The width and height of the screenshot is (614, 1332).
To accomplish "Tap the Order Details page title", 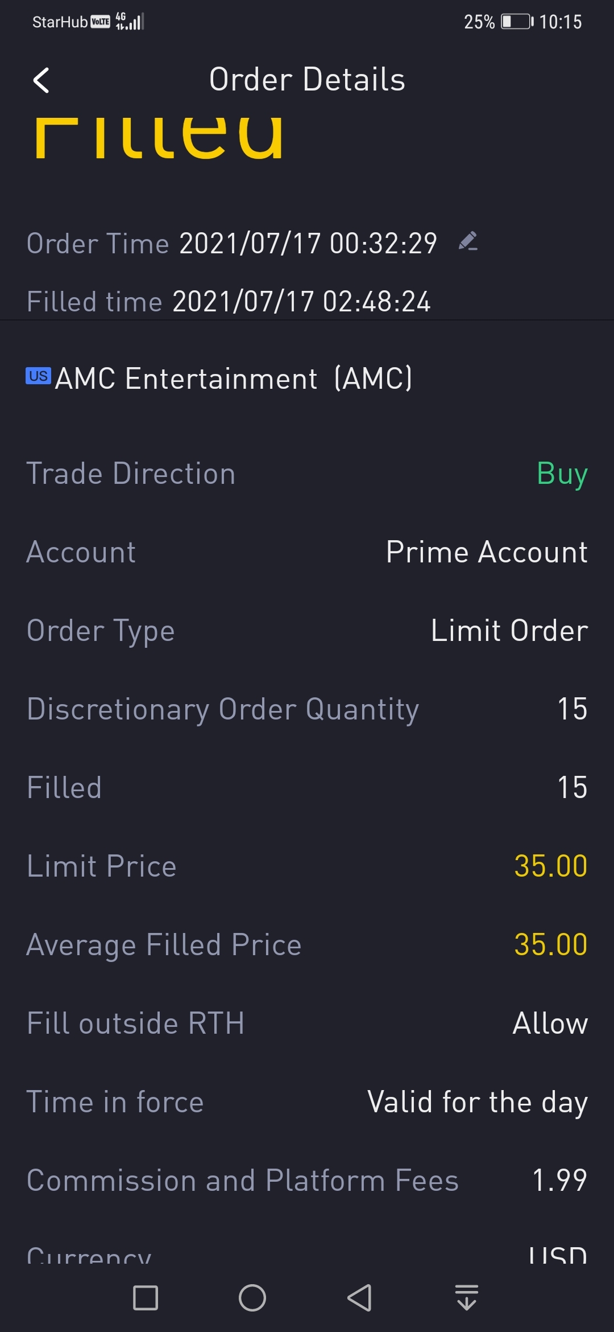I will (307, 79).
